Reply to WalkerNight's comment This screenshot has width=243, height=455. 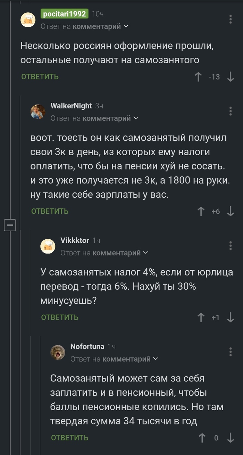(50, 211)
